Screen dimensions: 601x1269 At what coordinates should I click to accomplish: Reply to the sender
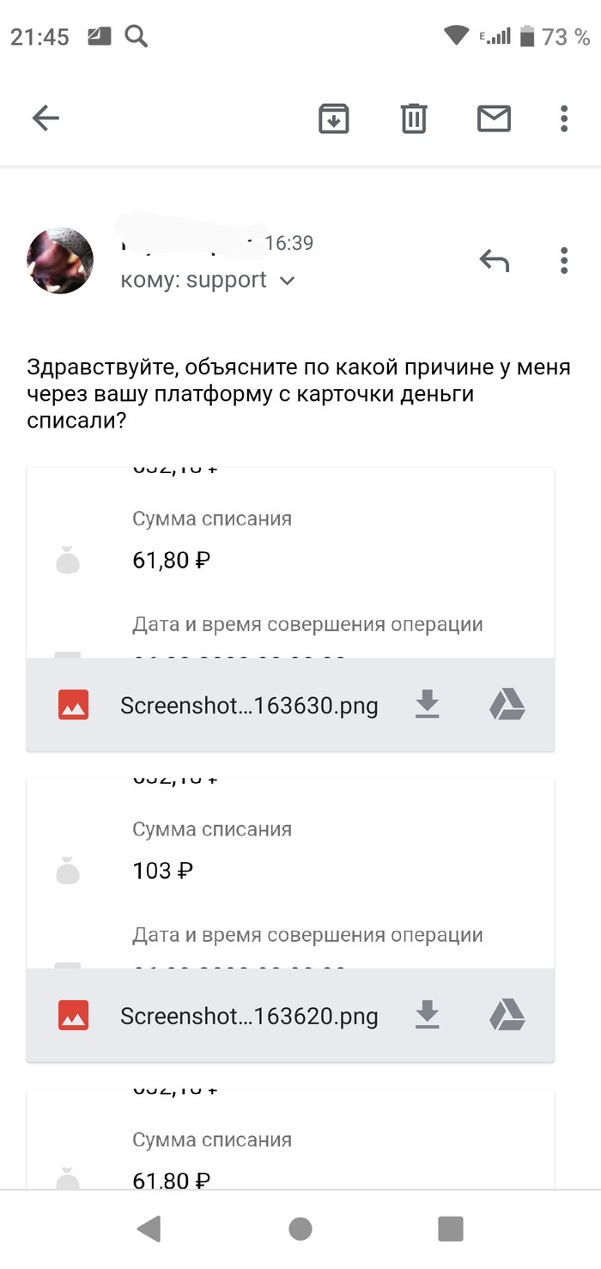(494, 259)
